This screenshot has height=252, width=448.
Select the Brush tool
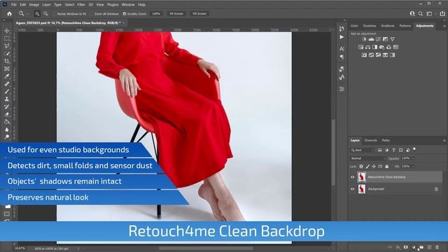tap(7, 92)
